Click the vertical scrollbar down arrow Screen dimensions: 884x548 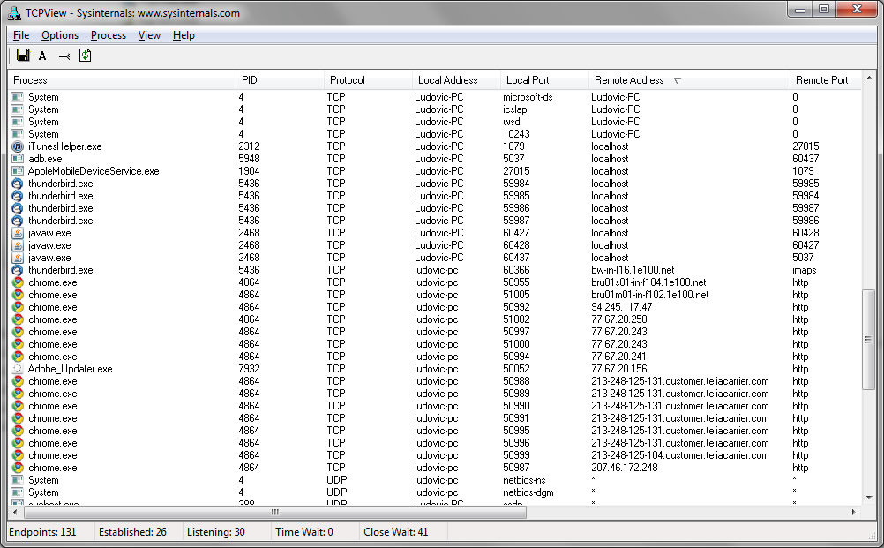(x=869, y=498)
